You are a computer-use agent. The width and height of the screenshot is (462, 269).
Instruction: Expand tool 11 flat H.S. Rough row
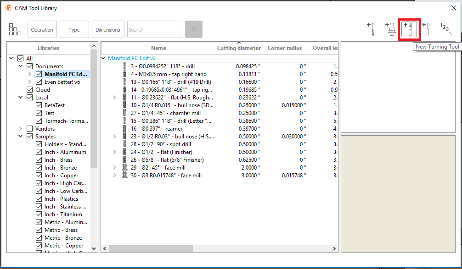click(115, 98)
